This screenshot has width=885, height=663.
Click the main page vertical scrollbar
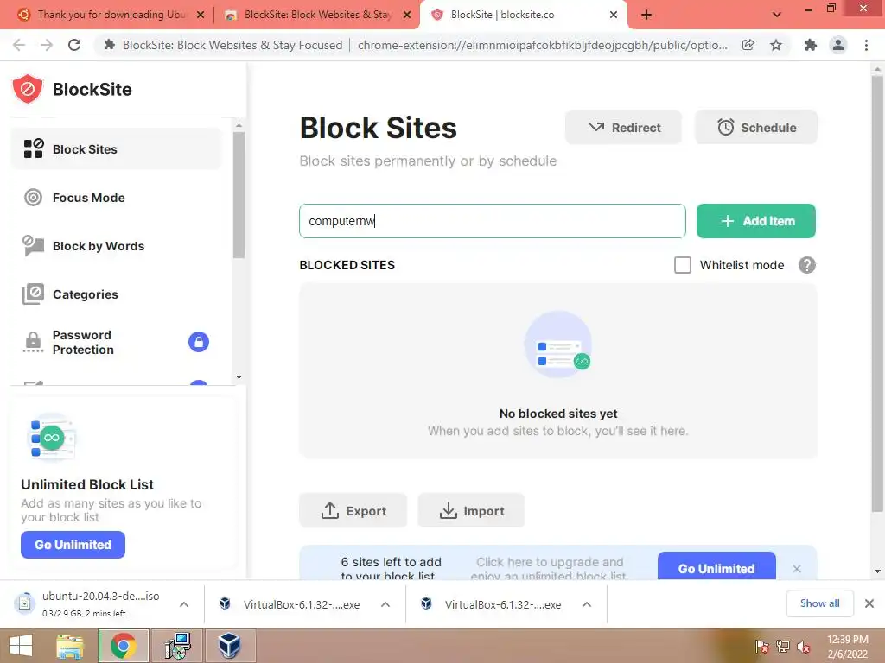point(877,294)
